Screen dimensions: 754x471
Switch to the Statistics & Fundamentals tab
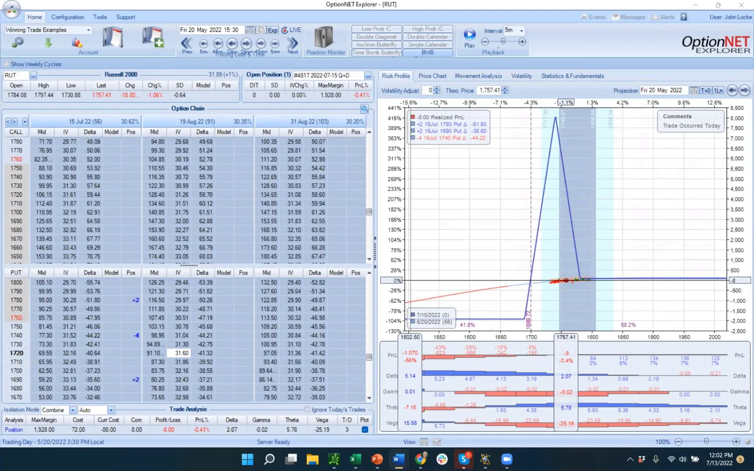[x=572, y=76]
